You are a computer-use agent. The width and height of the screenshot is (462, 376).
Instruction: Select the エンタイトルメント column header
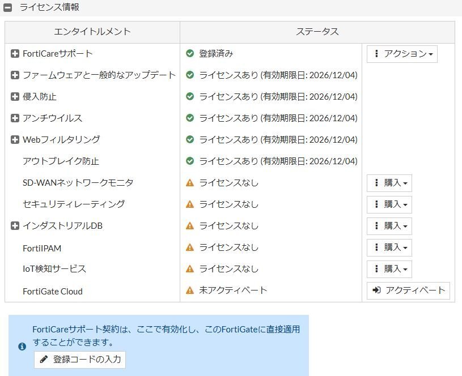point(92,32)
